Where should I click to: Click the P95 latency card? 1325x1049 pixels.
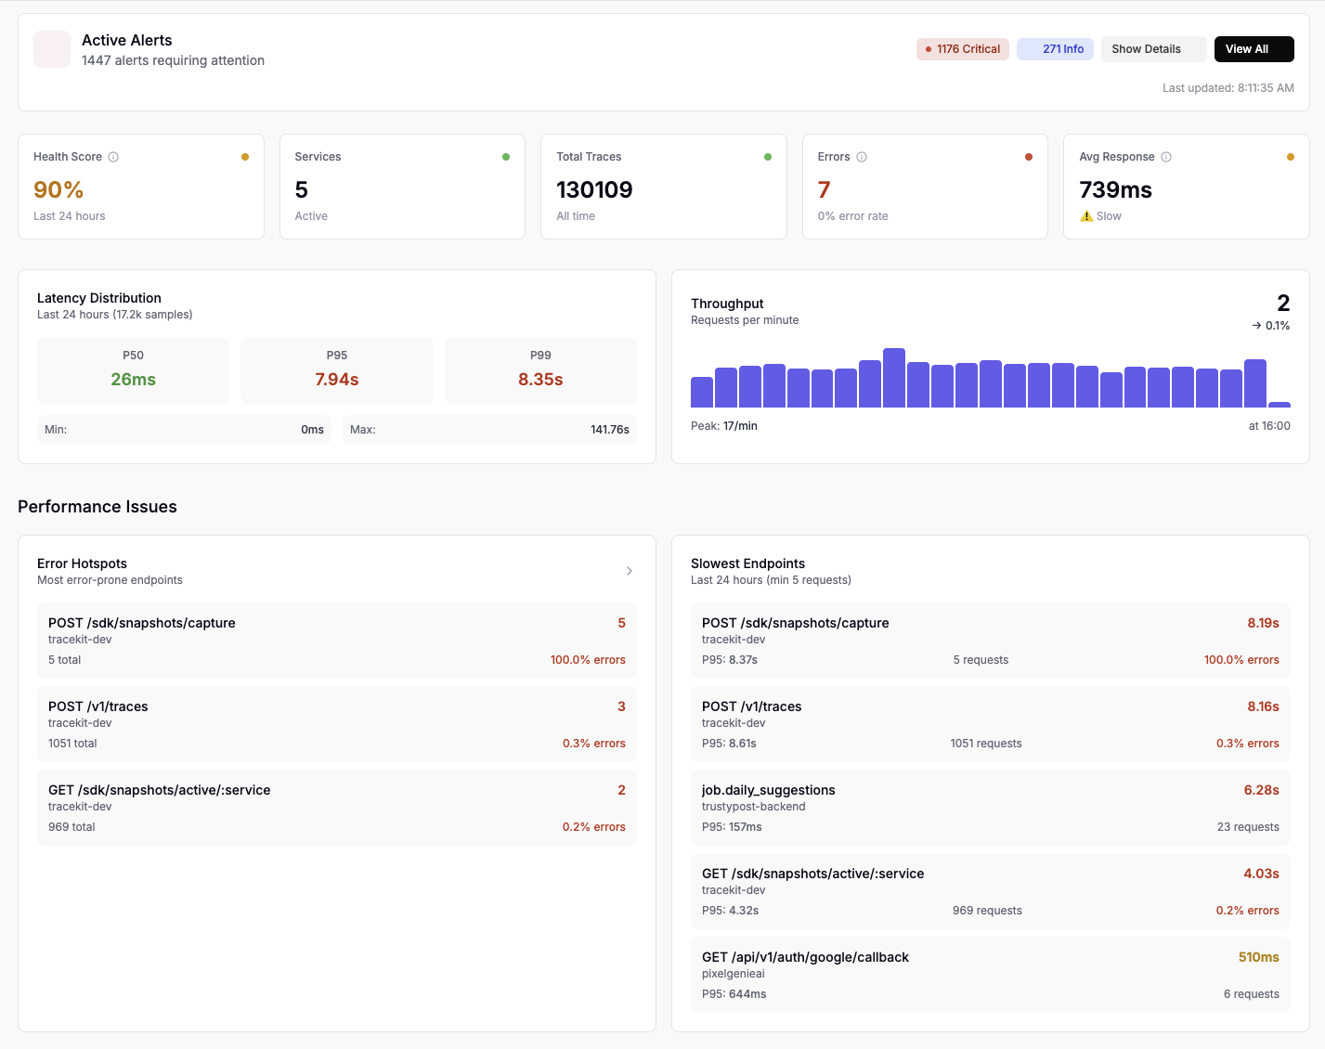coord(336,369)
